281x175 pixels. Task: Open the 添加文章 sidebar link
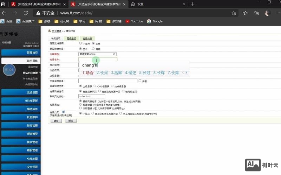pyautogui.click(x=33, y=67)
